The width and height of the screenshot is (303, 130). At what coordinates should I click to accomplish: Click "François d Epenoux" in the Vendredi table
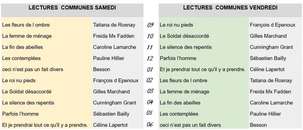273,25
